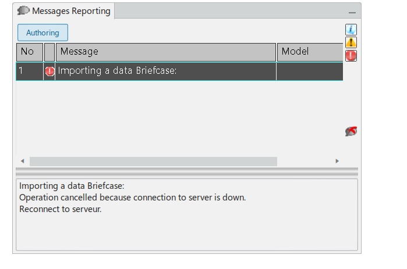This screenshot has width=407, height=269.
Task: Click the No column header
Action: click(x=29, y=52)
